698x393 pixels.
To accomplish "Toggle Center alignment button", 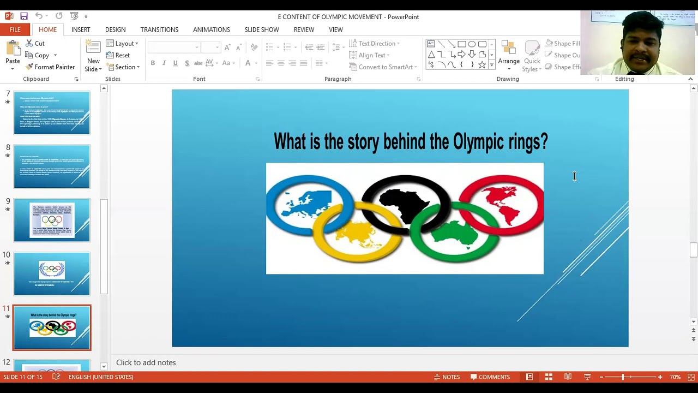I will pos(281,63).
